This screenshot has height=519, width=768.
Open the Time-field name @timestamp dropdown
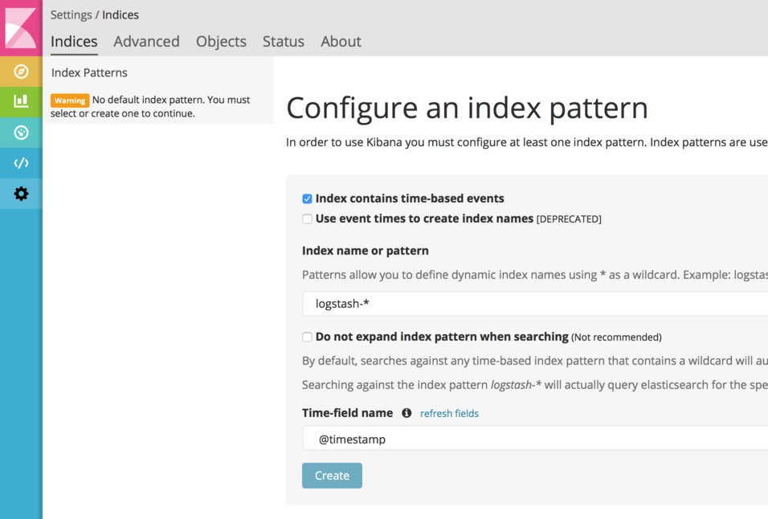(535, 439)
